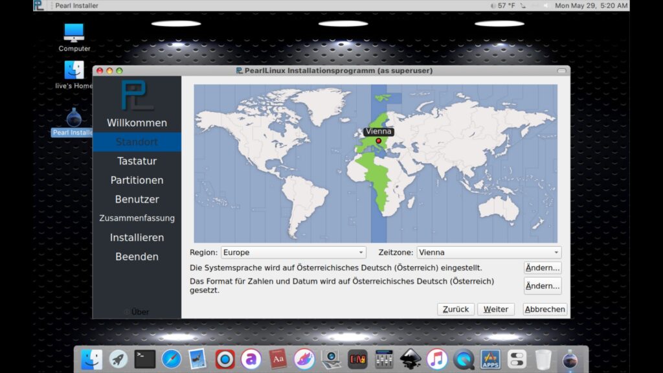Viewport: 663px width, 373px height.
Task: Open the pink-purple bird dock icon
Action: pos(304,359)
